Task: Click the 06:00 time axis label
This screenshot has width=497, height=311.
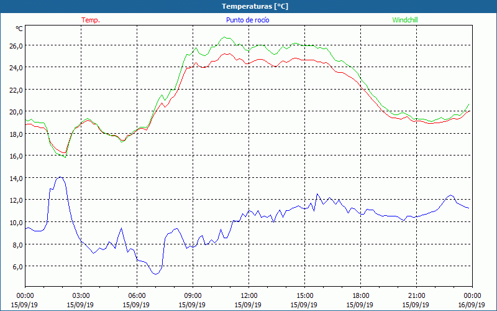Action: (137, 296)
